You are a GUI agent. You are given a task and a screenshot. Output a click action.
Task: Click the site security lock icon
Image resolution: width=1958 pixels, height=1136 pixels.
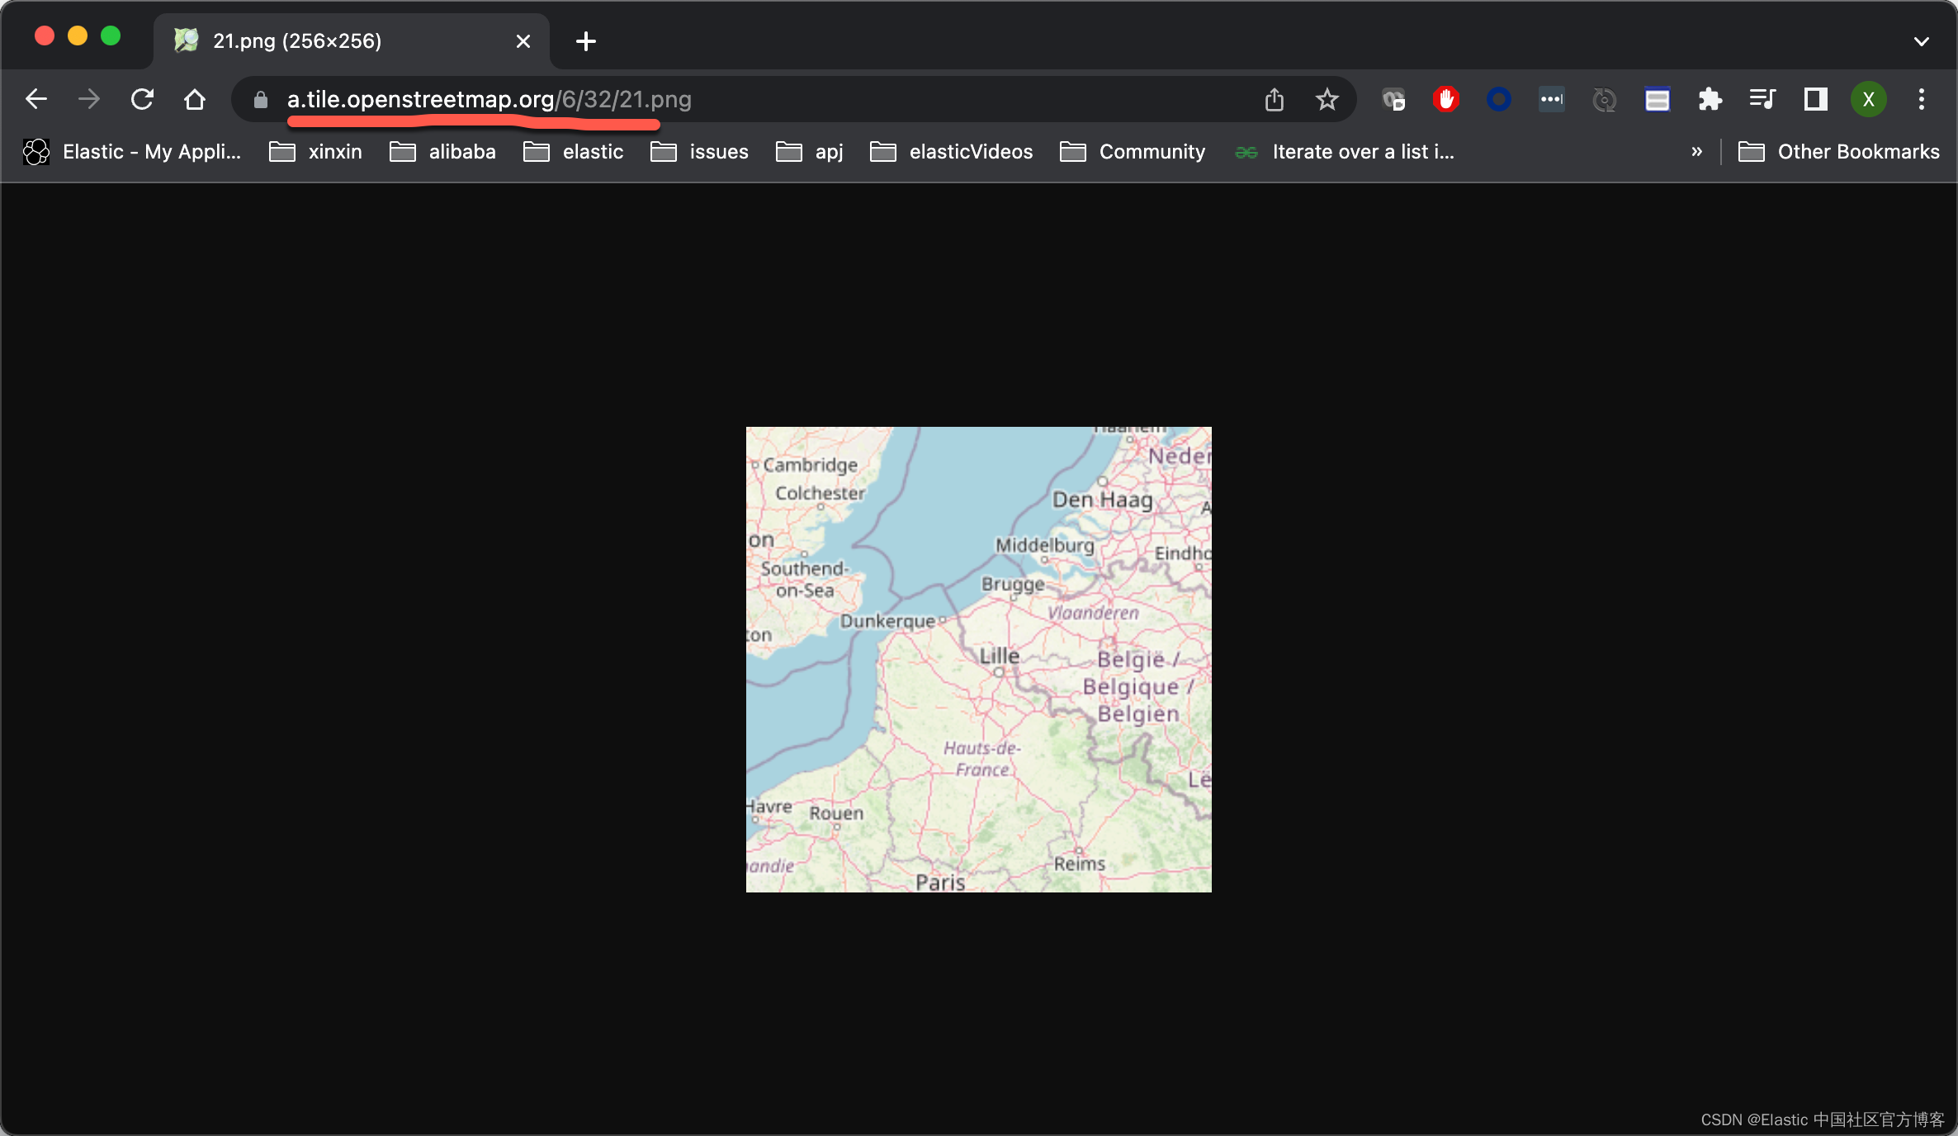(259, 99)
